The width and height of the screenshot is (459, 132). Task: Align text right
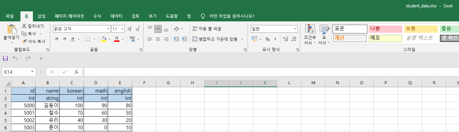tap(166, 39)
